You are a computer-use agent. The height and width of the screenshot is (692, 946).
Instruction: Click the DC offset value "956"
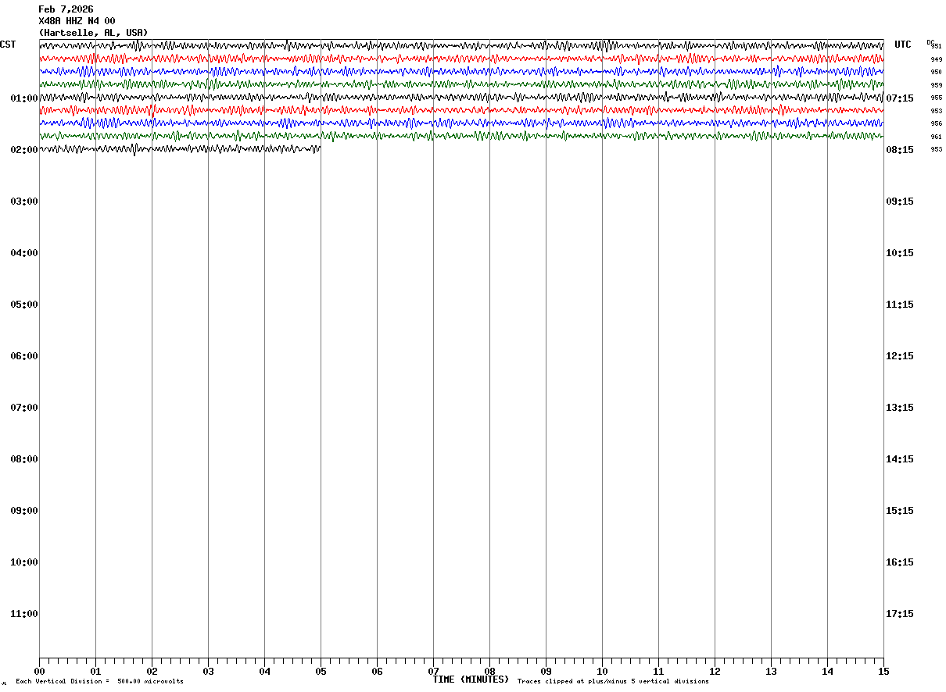(936, 123)
